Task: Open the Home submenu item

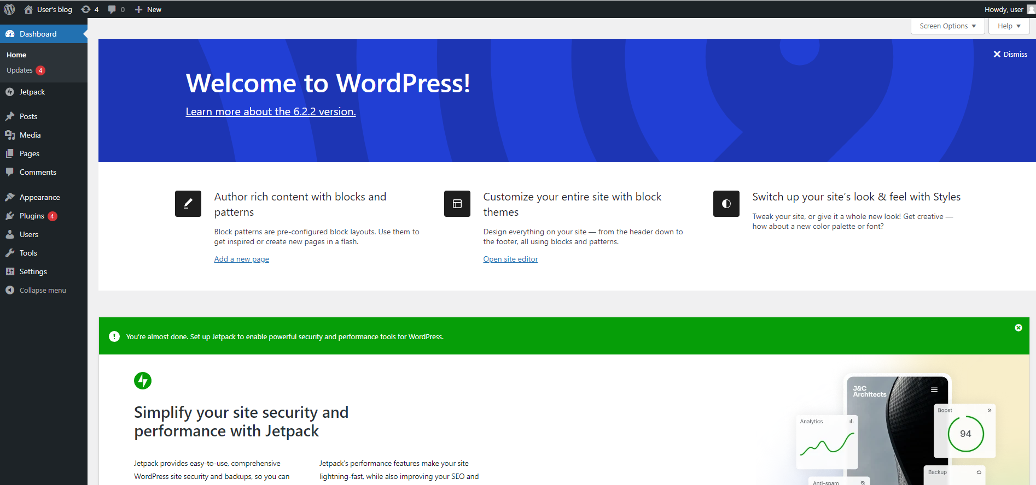Action: (x=16, y=55)
